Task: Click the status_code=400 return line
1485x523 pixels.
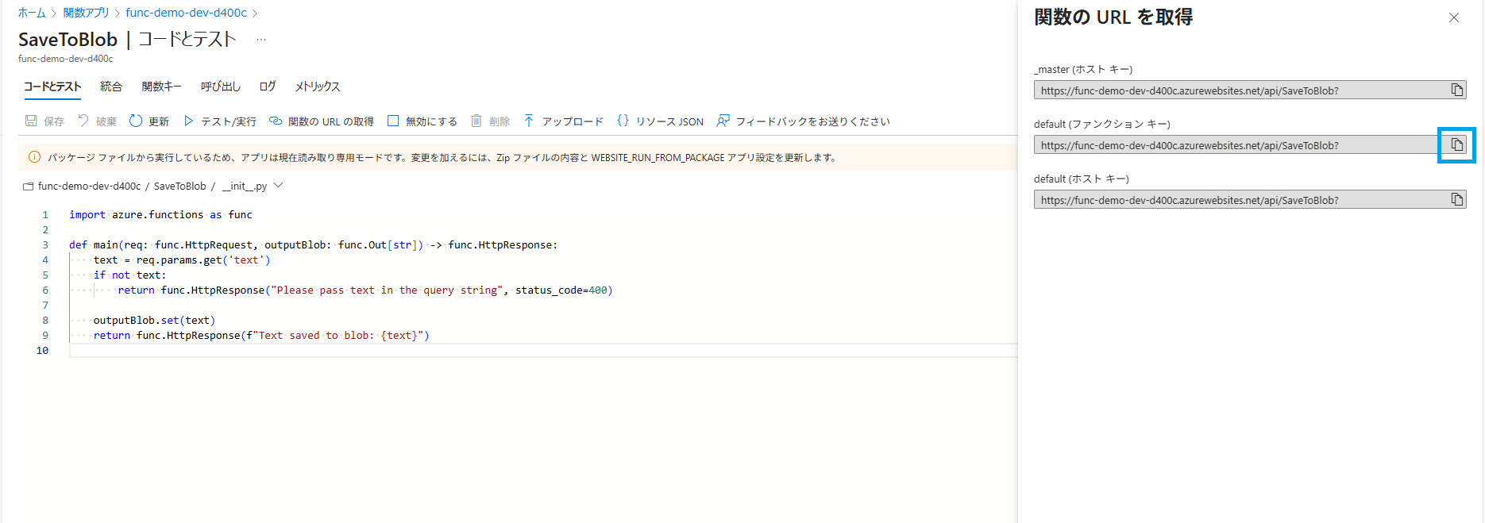Action: tap(365, 290)
